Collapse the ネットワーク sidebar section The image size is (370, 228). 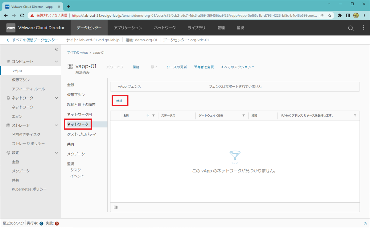tap(56, 98)
